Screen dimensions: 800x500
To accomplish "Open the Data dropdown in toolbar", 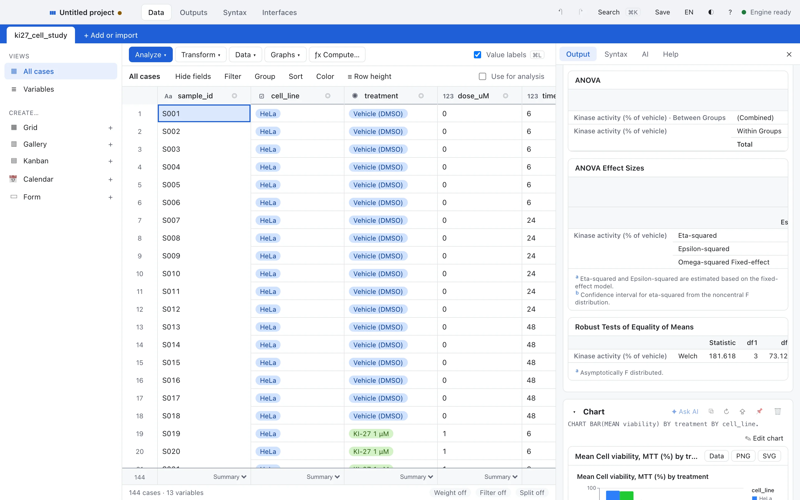I will [x=246, y=54].
